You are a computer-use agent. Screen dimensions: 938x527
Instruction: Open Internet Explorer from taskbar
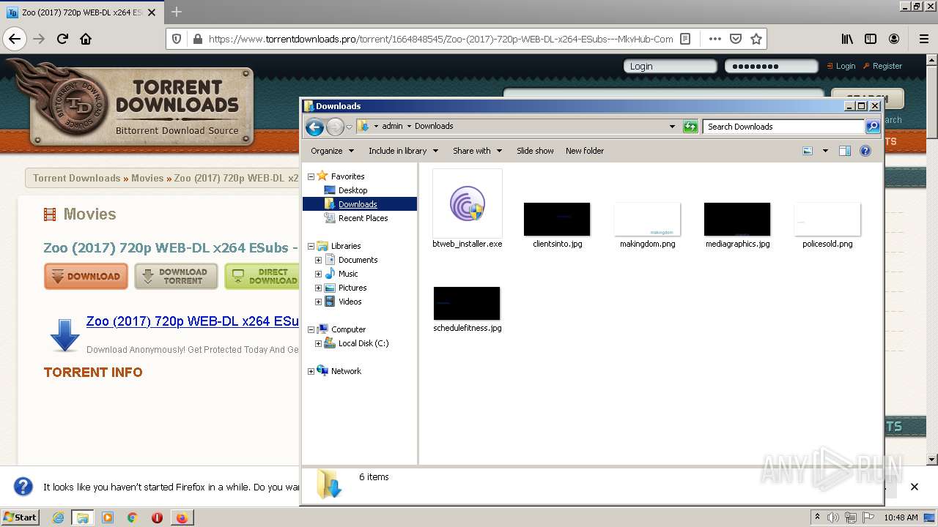click(58, 517)
